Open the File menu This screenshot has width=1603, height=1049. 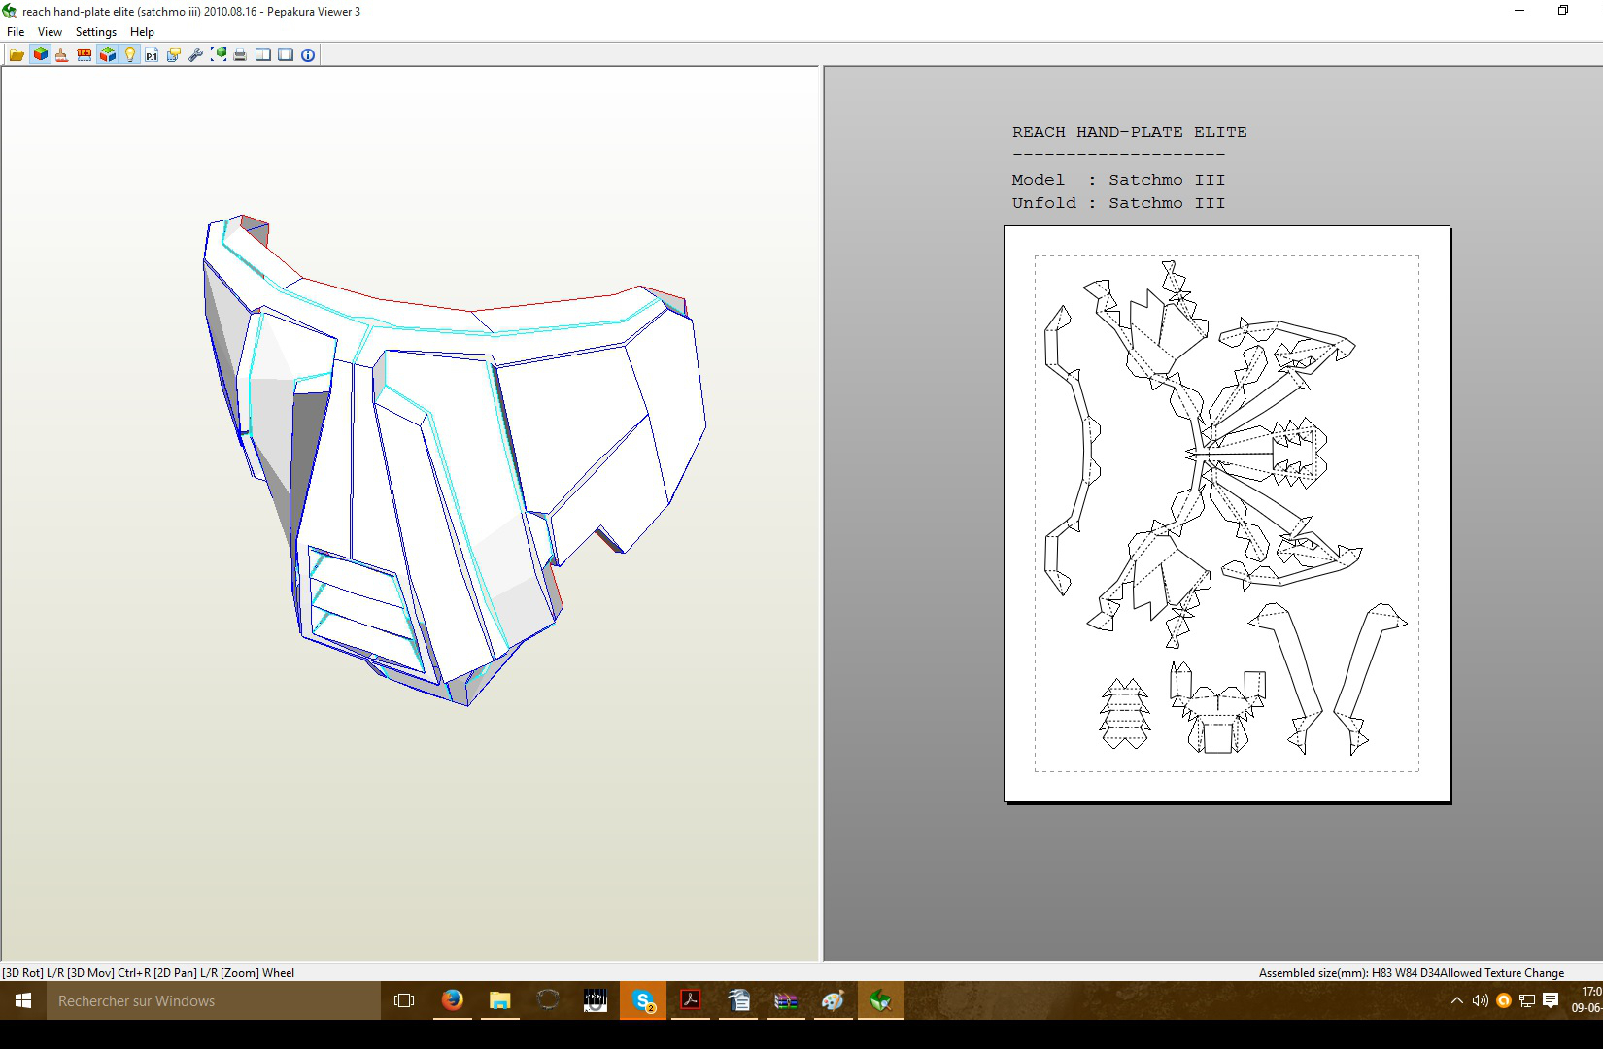(x=16, y=32)
